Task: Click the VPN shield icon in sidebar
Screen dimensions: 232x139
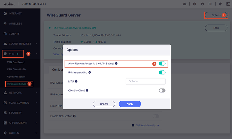Action: pyautogui.click(x=5, y=54)
